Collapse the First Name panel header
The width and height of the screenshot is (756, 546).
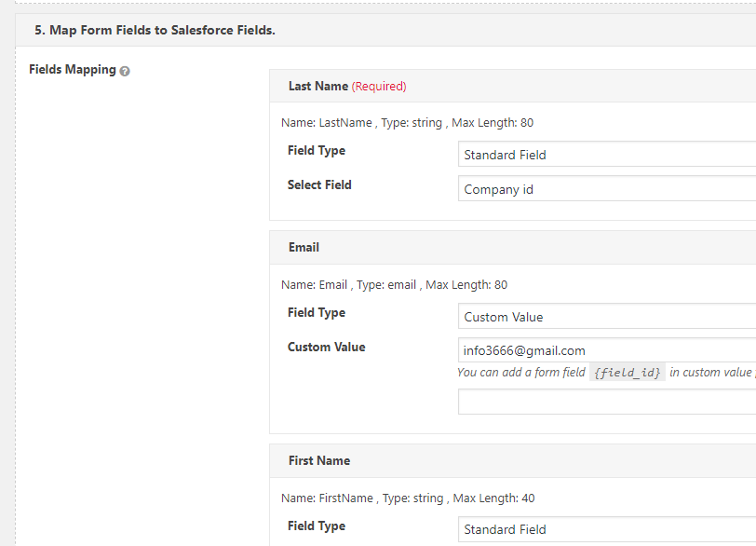pyautogui.click(x=512, y=460)
